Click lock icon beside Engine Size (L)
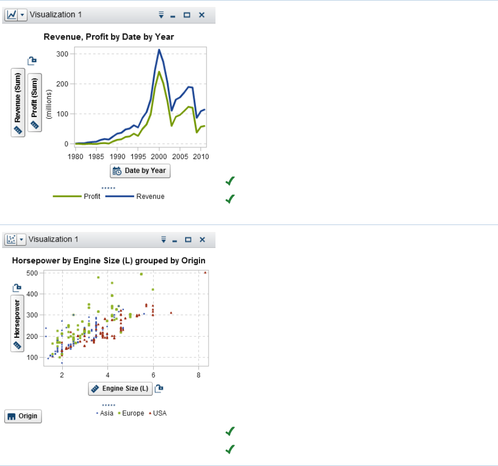 159,388
